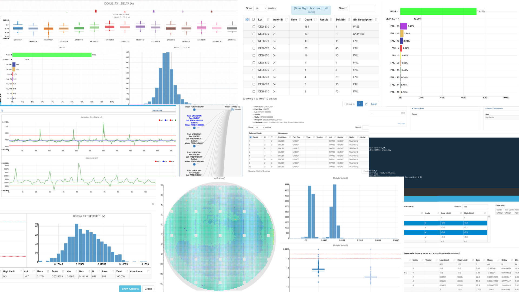Sort the histogram stats table by Yield
Screen dimensions: 519x292
(122, 271)
